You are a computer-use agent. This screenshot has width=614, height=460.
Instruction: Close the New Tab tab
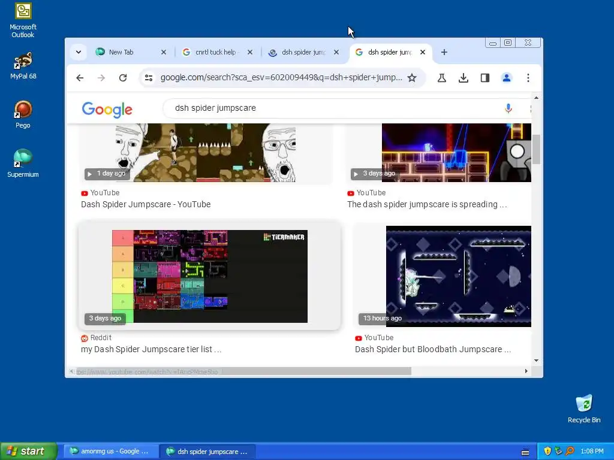coord(164,52)
